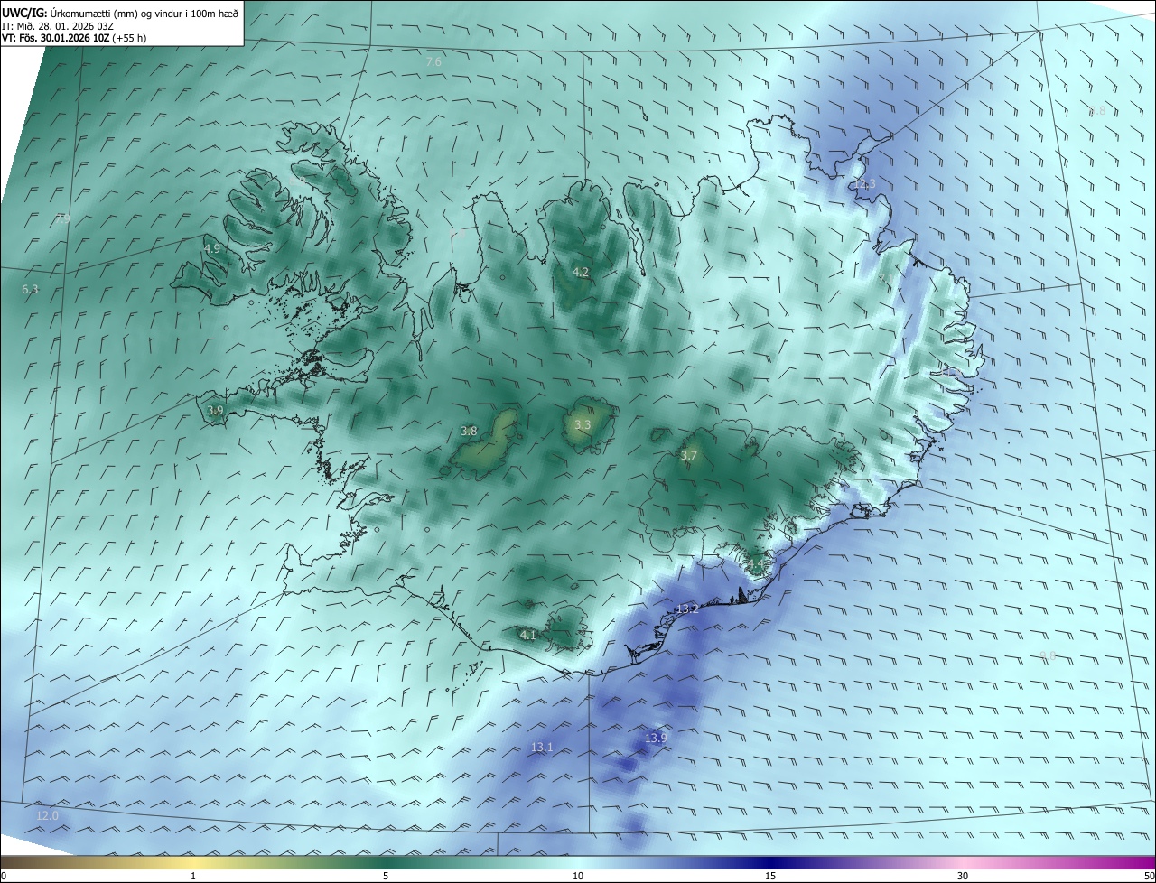Click the "1" tick on the color scale
1156x883 pixels.
[194, 877]
